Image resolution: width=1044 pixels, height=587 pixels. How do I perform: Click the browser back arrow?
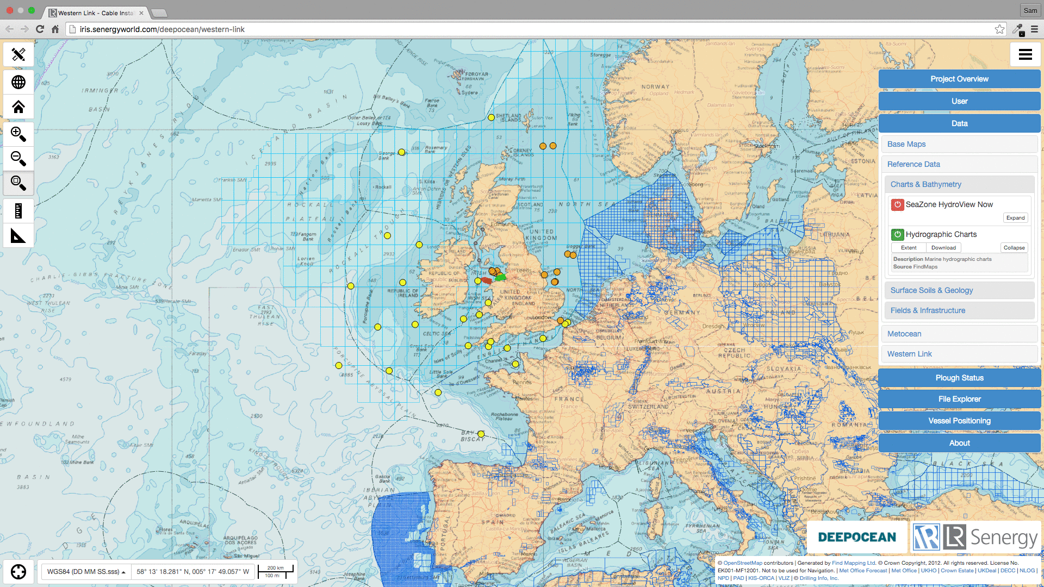pos(10,29)
